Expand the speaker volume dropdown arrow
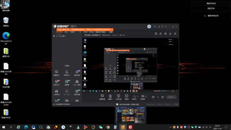 146,97
